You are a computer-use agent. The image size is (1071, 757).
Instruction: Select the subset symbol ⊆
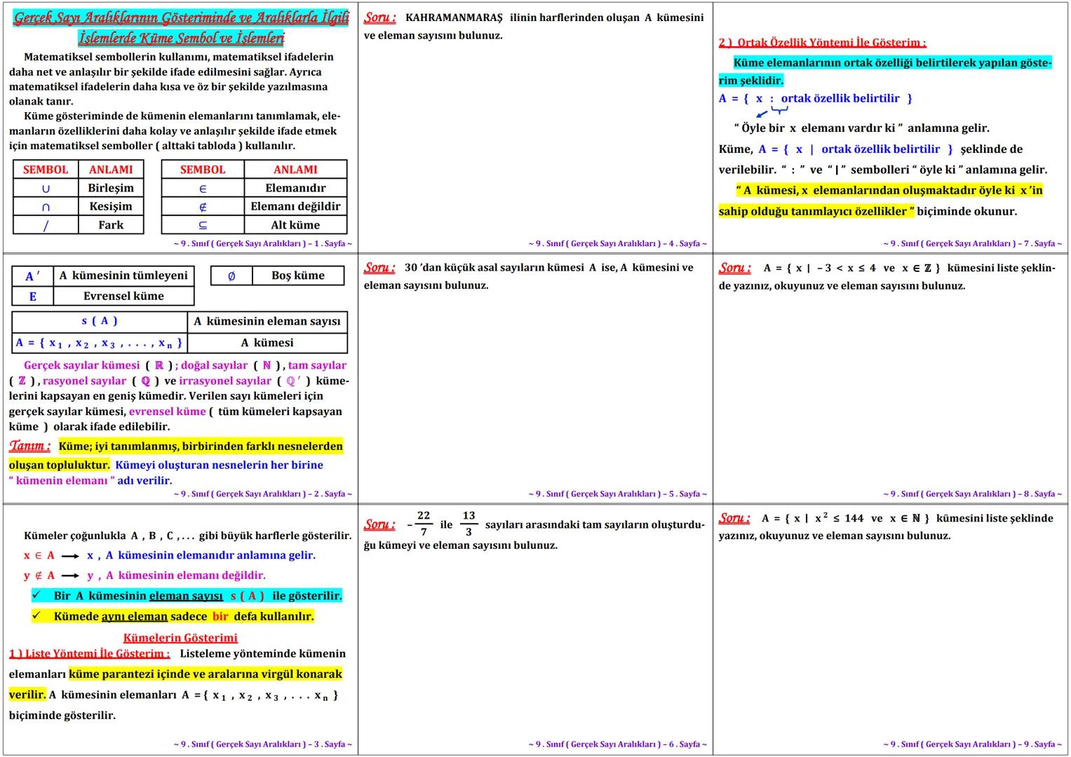point(203,225)
